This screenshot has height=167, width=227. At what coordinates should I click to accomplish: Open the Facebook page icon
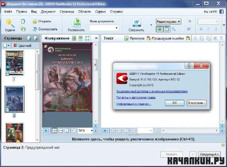coord(221,12)
